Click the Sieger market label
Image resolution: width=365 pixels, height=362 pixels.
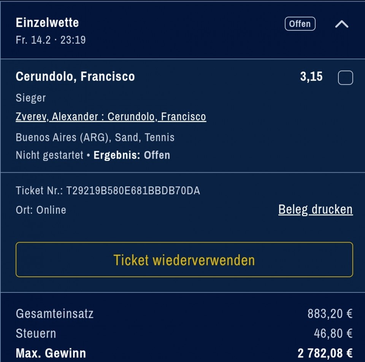click(31, 98)
